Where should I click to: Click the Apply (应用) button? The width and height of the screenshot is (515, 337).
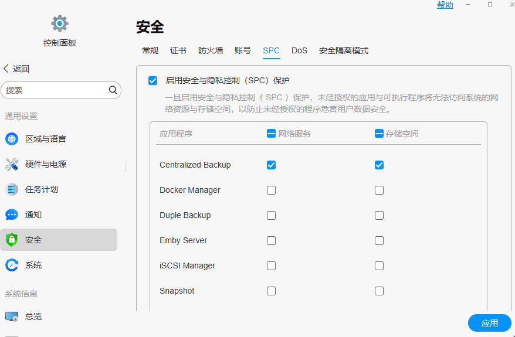click(489, 323)
